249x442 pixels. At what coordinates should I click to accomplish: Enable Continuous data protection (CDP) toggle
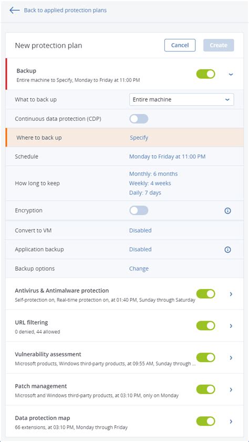139,119
